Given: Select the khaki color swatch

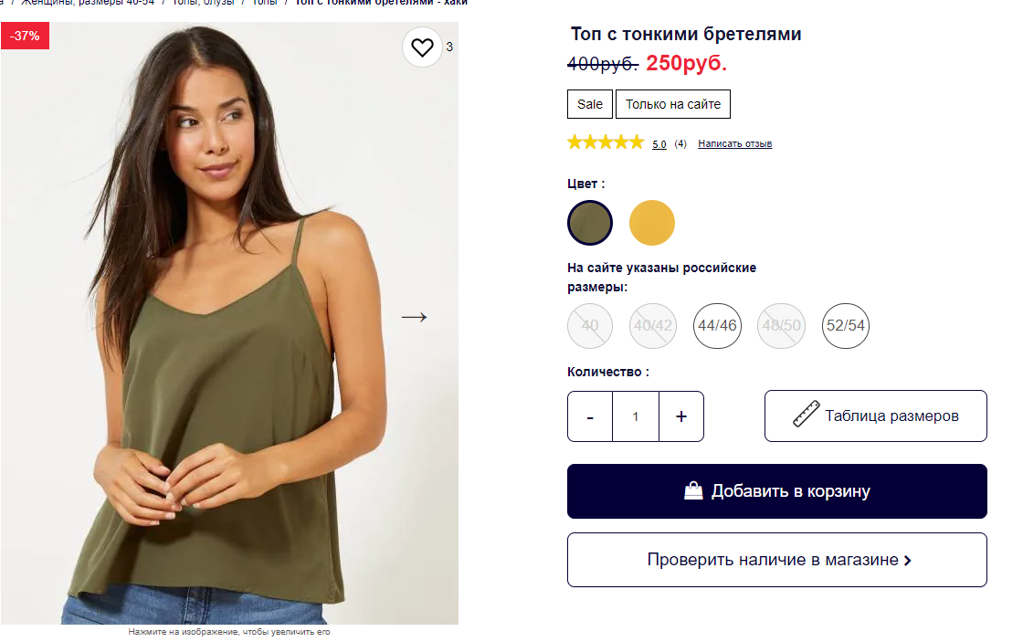Looking at the screenshot, I should (589, 223).
